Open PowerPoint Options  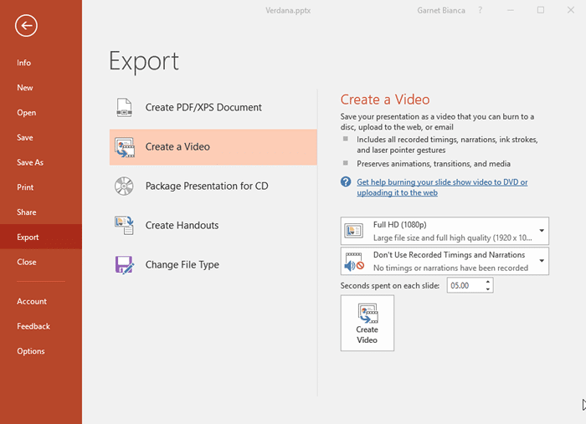tap(31, 351)
